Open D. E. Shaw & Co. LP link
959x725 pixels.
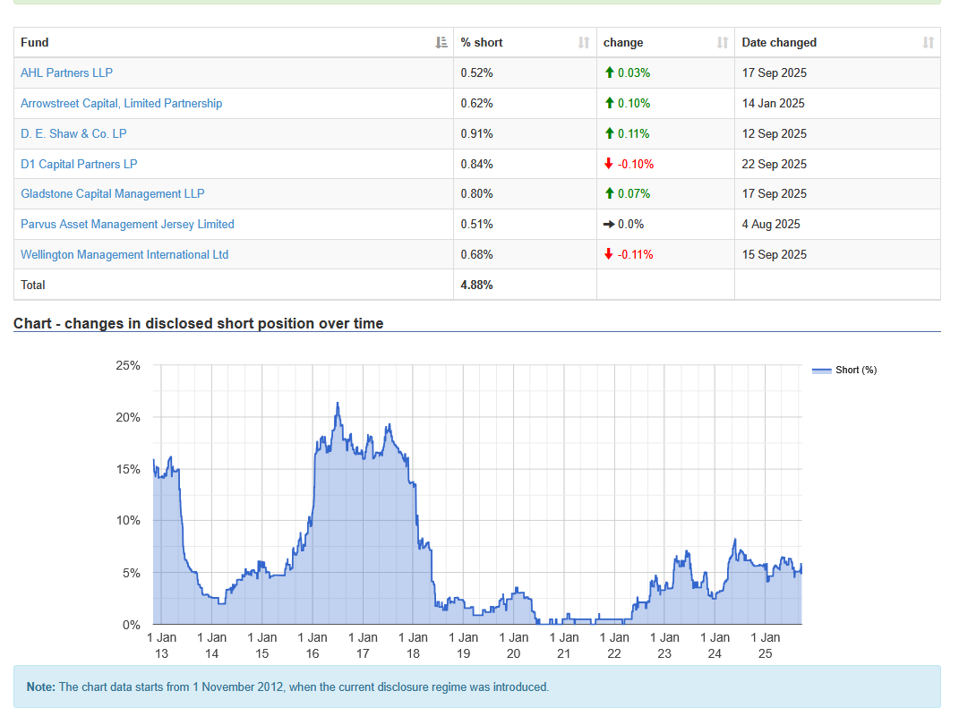pos(73,134)
